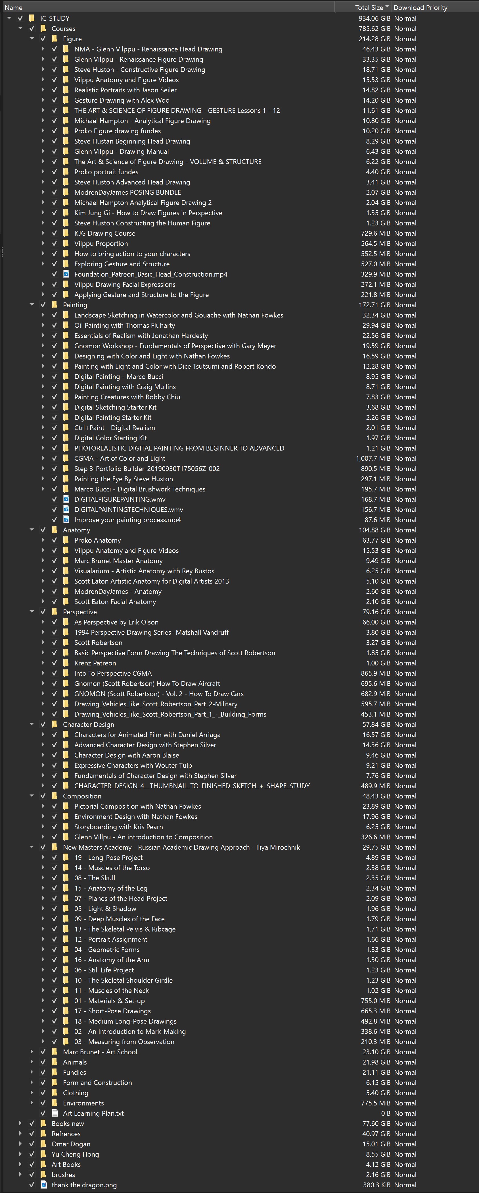Uncheck the '08 - The Skull' checkbox
This screenshot has height=1193, width=479.
coord(54,877)
